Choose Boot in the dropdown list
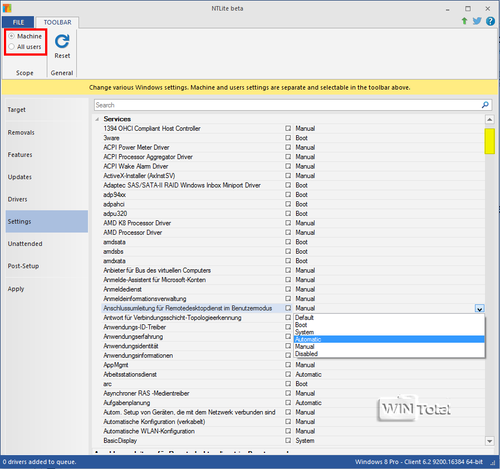 389,325
